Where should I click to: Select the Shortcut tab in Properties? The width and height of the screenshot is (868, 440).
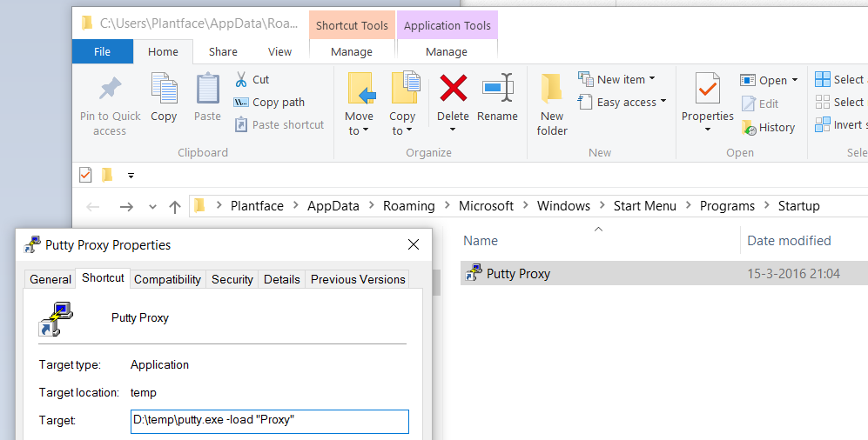click(103, 278)
